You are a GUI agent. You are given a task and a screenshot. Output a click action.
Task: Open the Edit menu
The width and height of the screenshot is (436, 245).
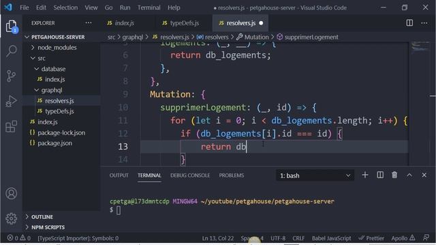41,7
